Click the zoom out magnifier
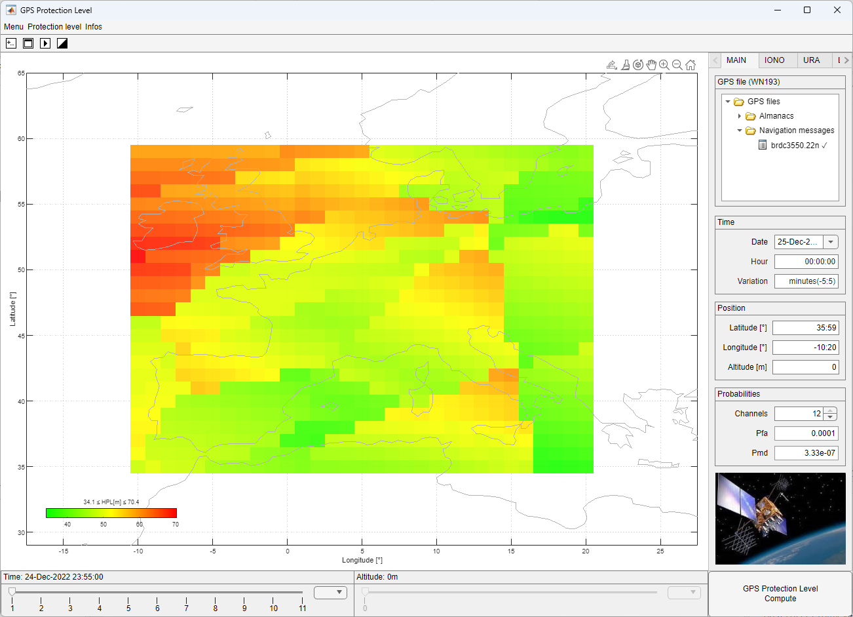Image resolution: width=853 pixels, height=617 pixels. tap(677, 64)
